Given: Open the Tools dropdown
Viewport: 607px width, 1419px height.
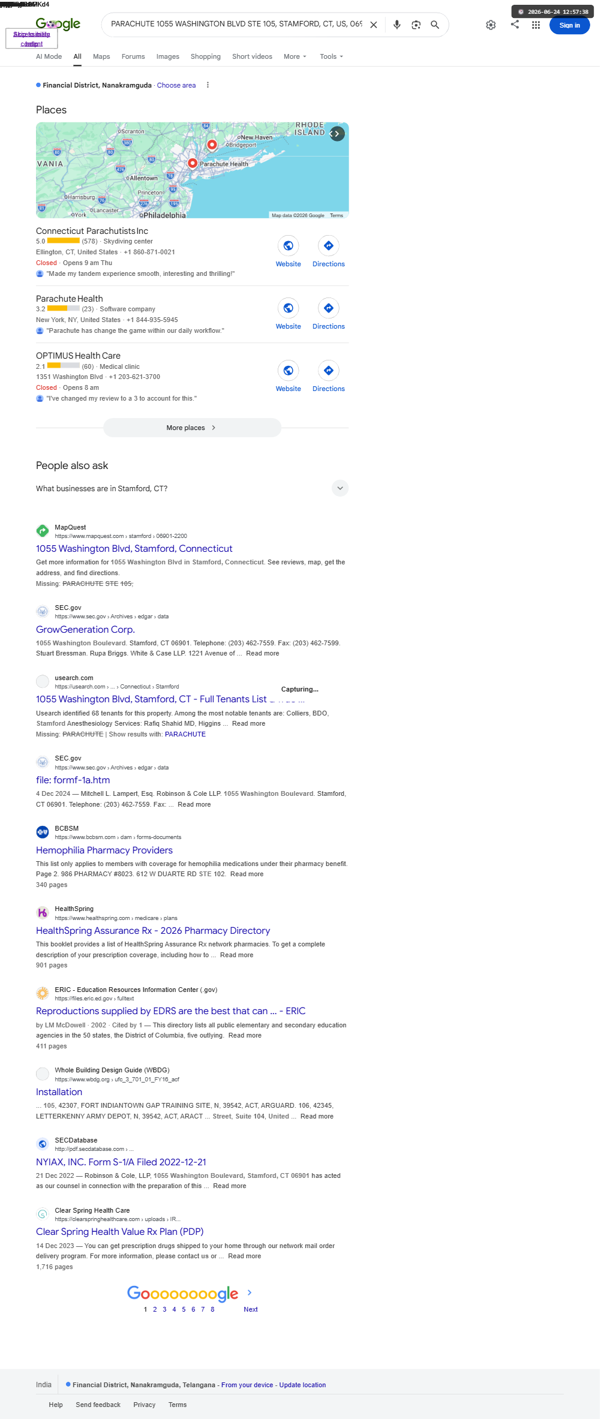Looking at the screenshot, I should [332, 56].
